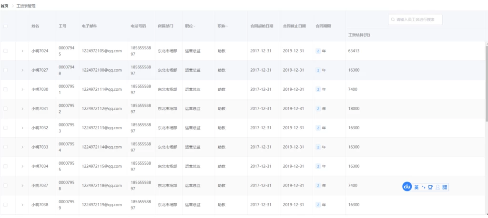Open the IME toolbox grid icon
The width and height of the screenshot is (488, 218).
tap(445, 187)
